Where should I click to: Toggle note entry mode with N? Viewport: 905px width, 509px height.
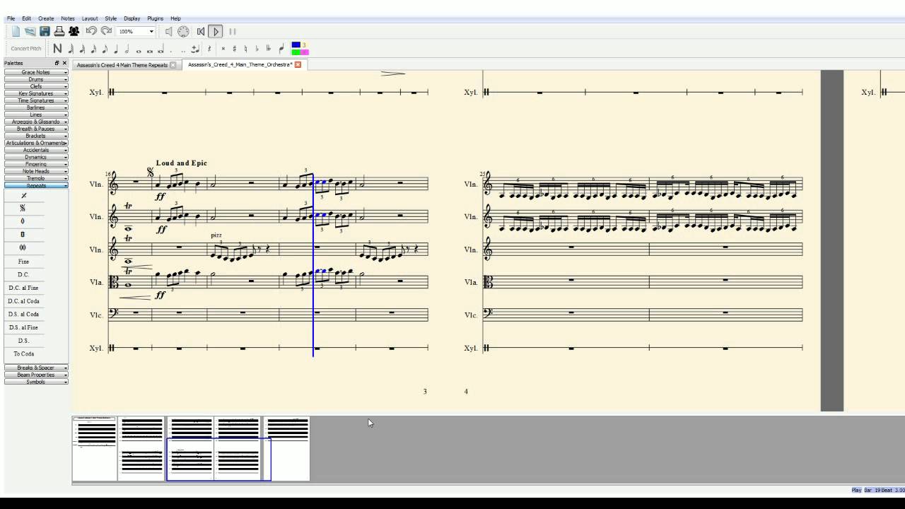(x=57, y=48)
